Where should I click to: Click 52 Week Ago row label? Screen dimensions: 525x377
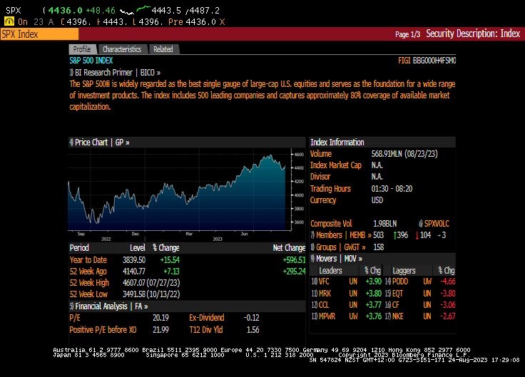pyautogui.click(x=88, y=272)
